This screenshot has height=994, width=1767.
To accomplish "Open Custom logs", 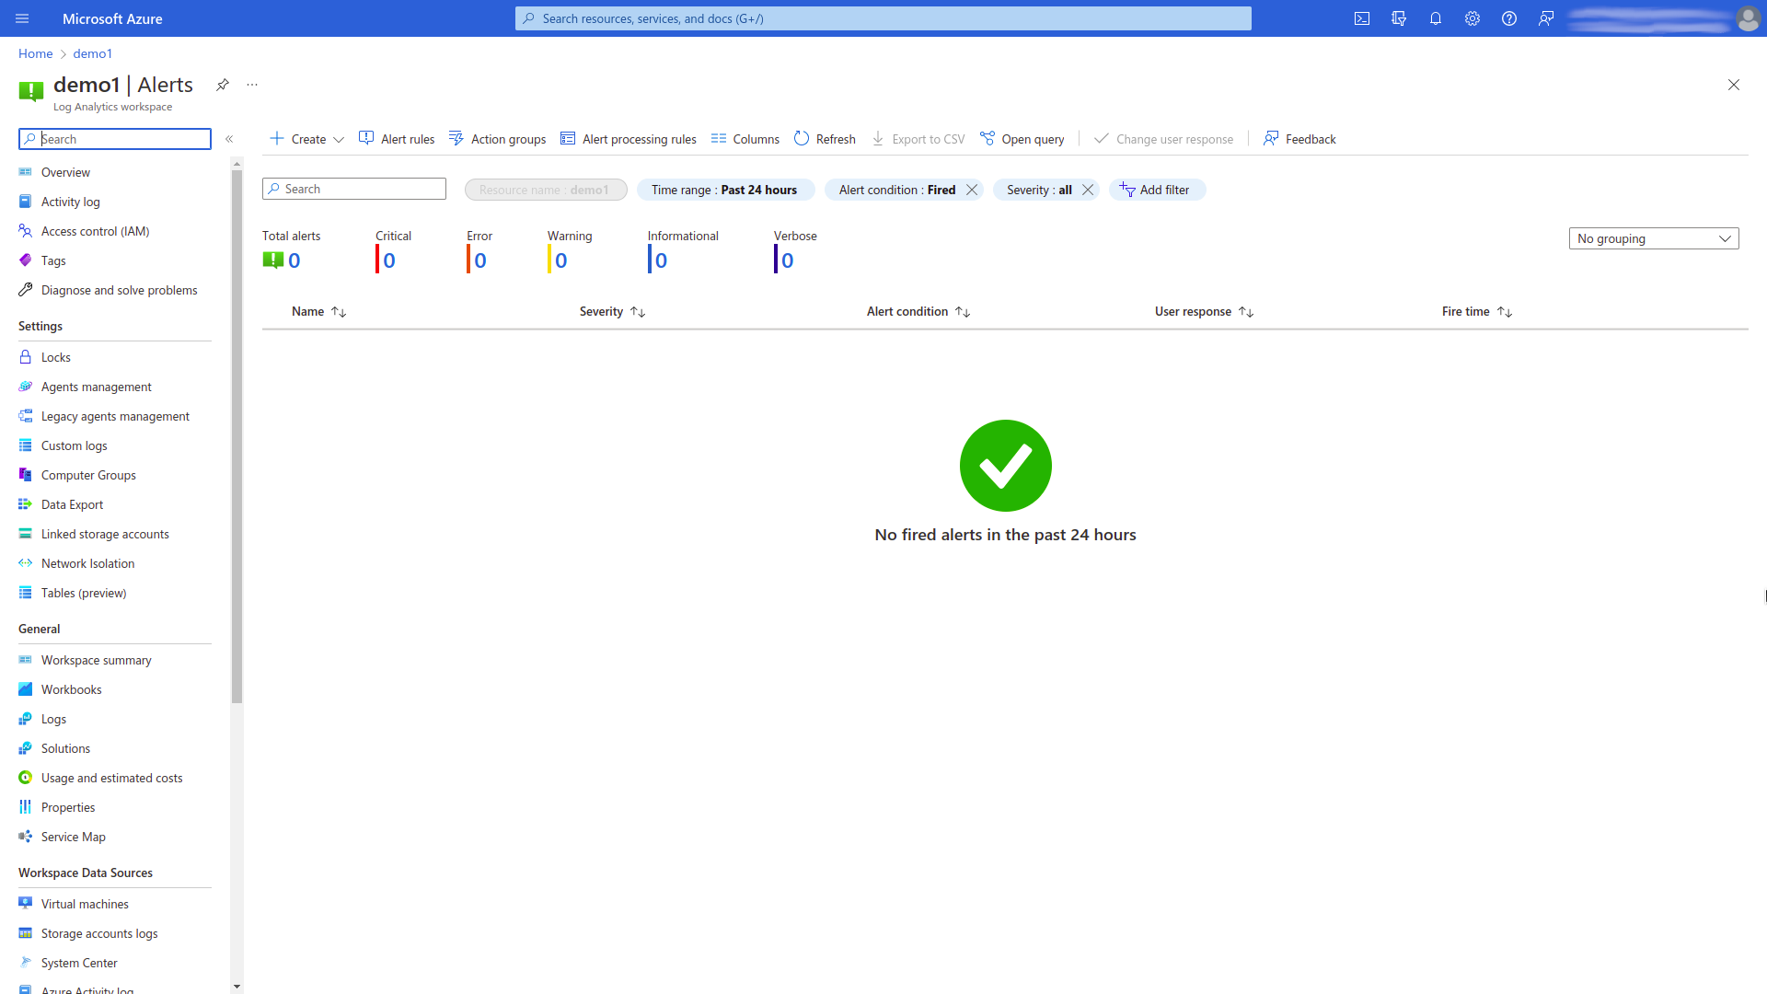I will pyautogui.click(x=115, y=445).
